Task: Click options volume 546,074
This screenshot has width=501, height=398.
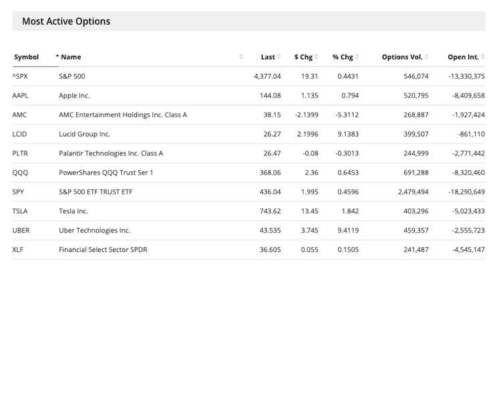Action: click(x=416, y=76)
